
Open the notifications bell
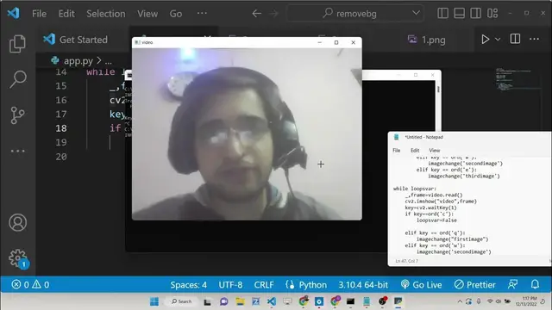tap(535, 284)
